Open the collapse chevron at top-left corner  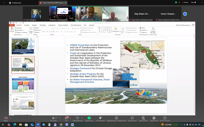pos(4,3)
